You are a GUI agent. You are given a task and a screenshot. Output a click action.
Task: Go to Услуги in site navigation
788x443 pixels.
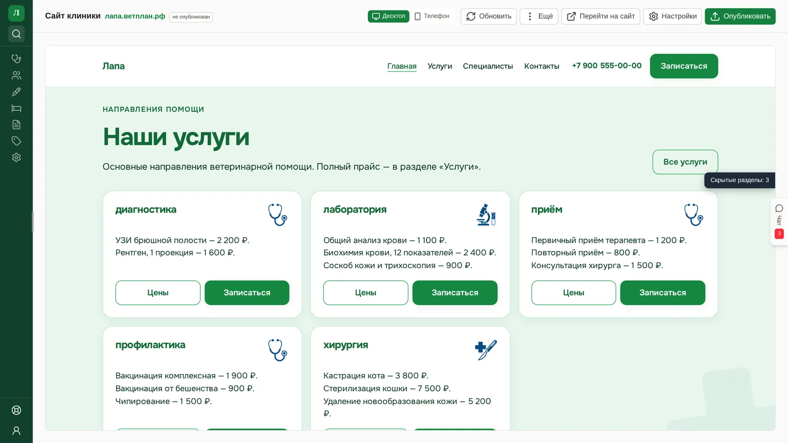440,66
